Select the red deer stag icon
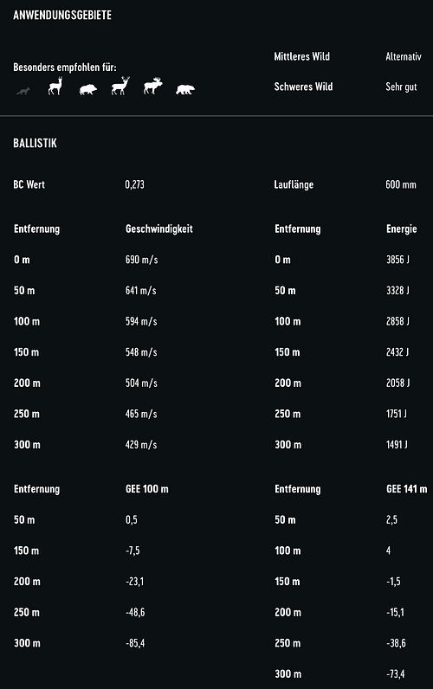 (x=120, y=86)
